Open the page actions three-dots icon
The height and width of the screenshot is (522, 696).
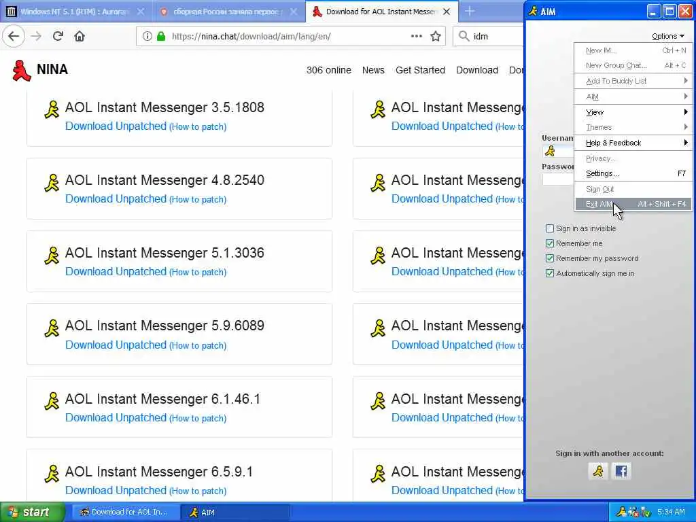point(417,36)
